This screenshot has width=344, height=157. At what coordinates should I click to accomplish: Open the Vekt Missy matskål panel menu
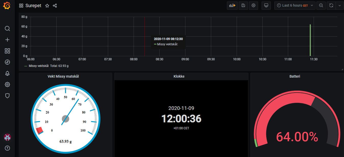63,76
